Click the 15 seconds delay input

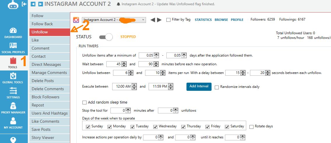pos(233,73)
